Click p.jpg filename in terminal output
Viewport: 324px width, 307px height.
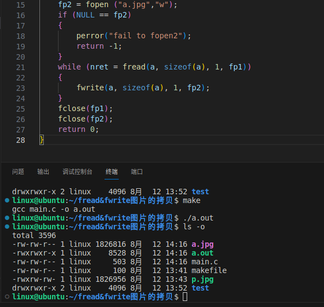click(x=202, y=280)
